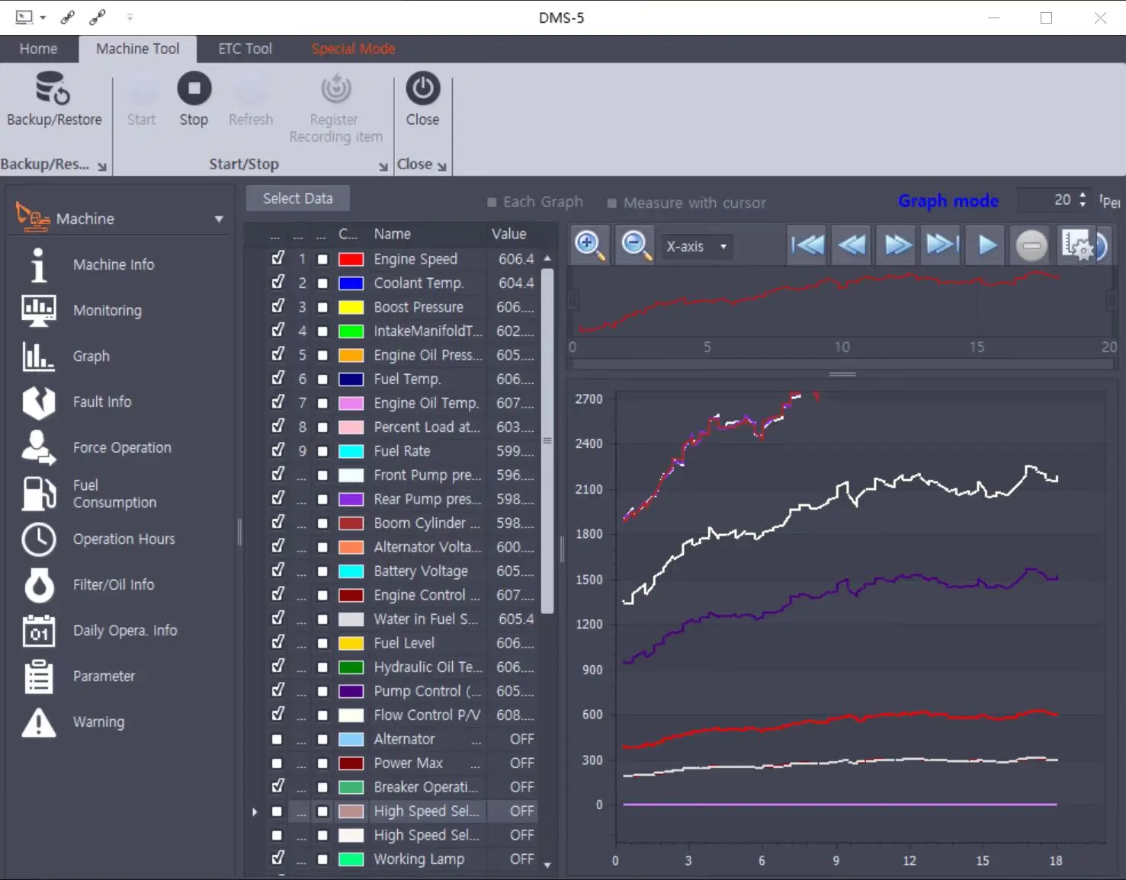This screenshot has height=880, width=1126.
Task: Uncheck the Engine Speed data row
Action: (278, 258)
